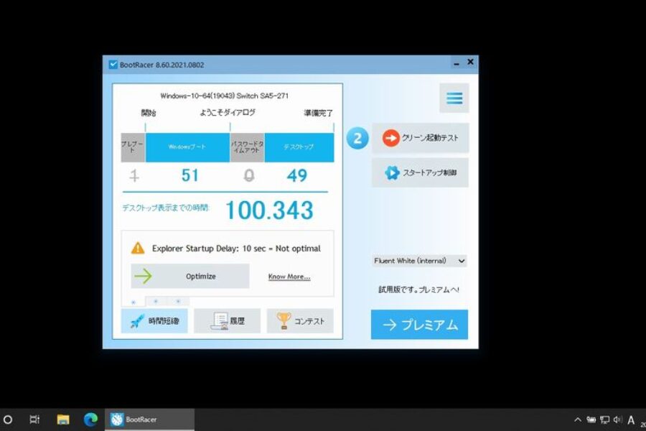Click the プレブート gray segment
This screenshot has width=646, height=431.
(x=133, y=147)
